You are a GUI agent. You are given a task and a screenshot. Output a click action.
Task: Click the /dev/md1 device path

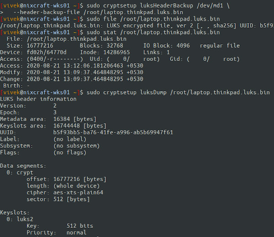(x=210, y=6)
